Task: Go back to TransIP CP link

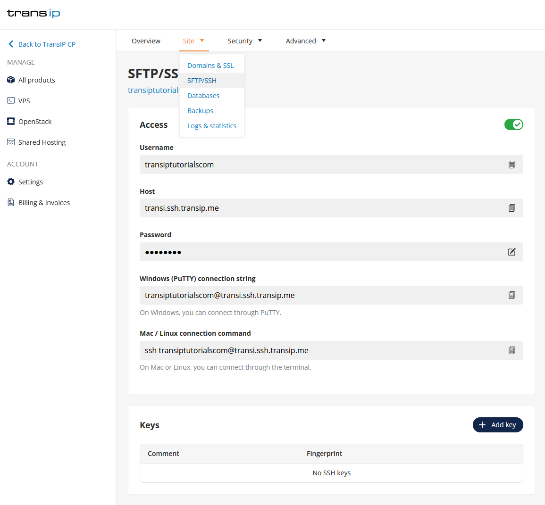Action: [47, 44]
